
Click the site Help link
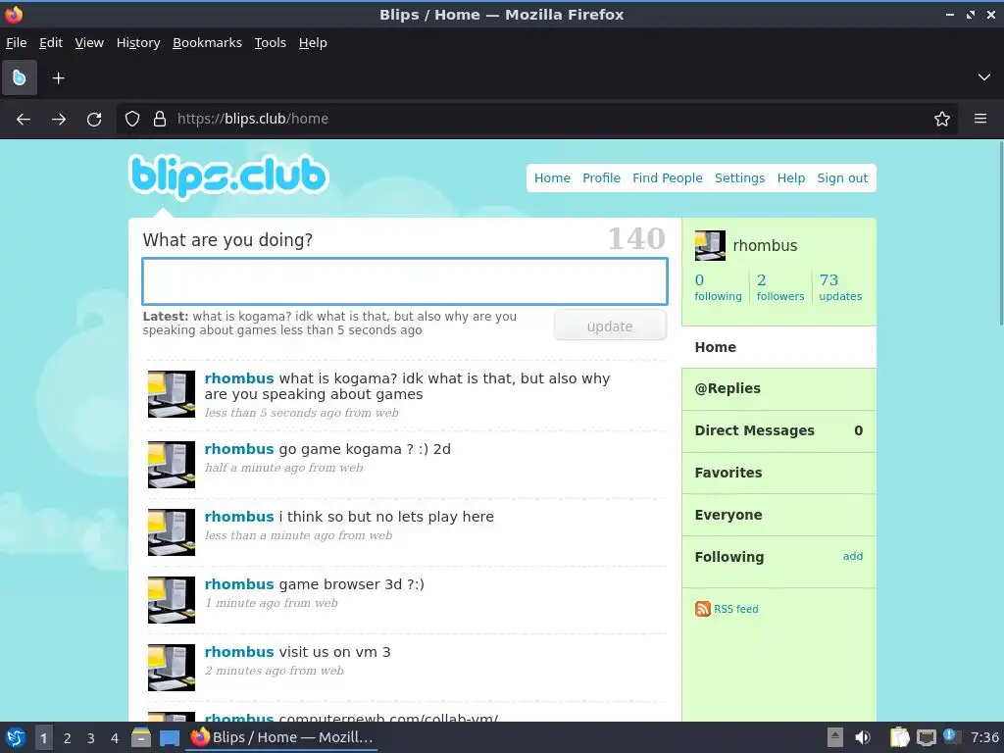pyautogui.click(x=791, y=178)
